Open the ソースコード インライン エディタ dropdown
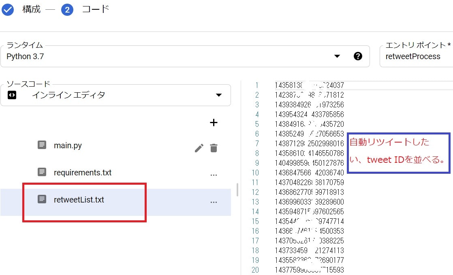453x275 pixels. click(x=115, y=95)
